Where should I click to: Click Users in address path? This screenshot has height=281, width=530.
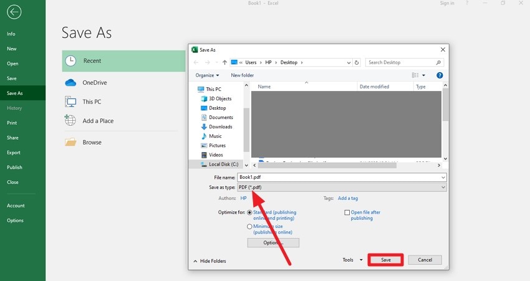coord(251,62)
